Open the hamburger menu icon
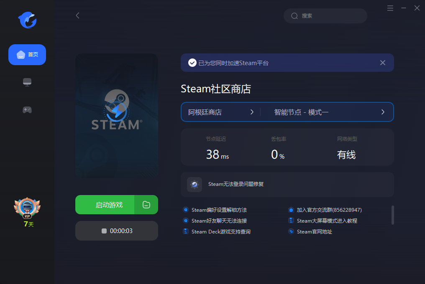The height and width of the screenshot is (284, 425). click(x=390, y=8)
